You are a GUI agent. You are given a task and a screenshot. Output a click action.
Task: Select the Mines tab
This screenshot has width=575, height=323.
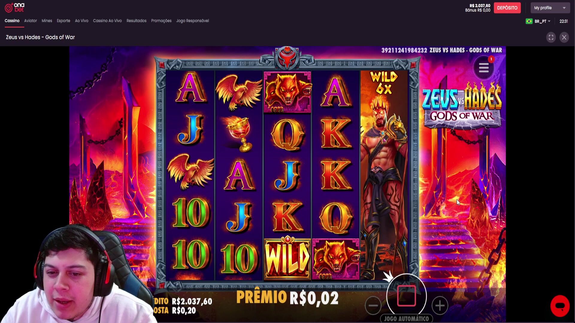pos(47,21)
